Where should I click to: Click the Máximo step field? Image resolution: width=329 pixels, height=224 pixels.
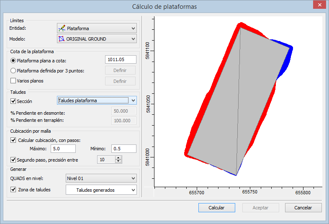pyautogui.click(x=63, y=149)
